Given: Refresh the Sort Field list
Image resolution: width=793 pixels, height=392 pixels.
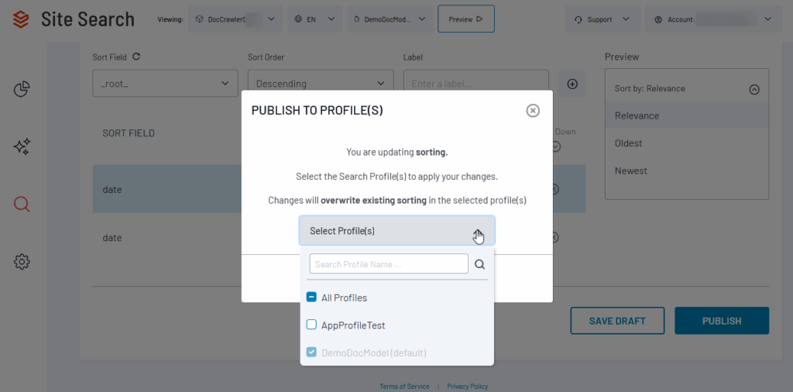Looking at the screenshot, I should point(136,57).
